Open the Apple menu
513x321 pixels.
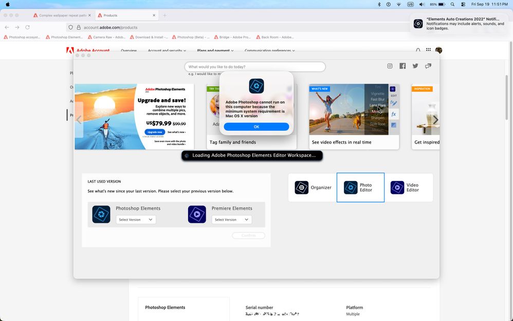pyautogui.click(x=8, y=4)
